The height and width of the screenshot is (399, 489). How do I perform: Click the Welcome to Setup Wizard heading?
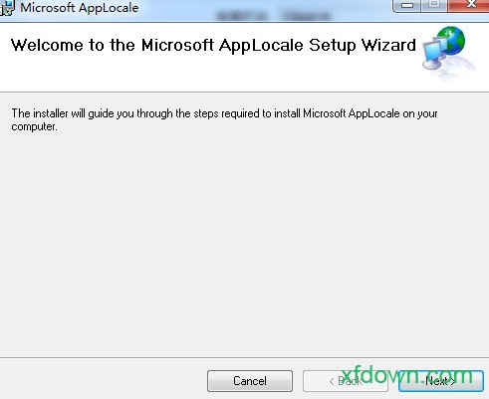(x=213, y=45)
